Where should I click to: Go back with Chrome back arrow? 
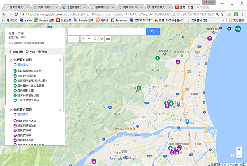pyautogui.click(x=4, y=14)
